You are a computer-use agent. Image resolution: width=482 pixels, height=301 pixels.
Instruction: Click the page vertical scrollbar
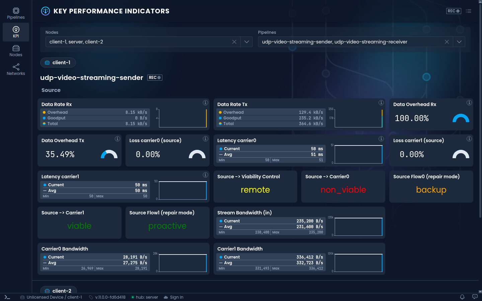(480, 110)
